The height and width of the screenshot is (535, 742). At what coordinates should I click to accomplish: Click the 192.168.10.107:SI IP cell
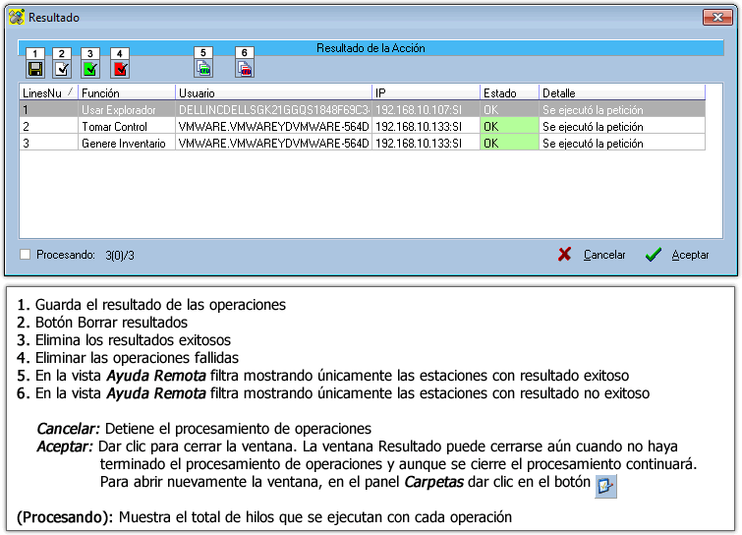426,110
